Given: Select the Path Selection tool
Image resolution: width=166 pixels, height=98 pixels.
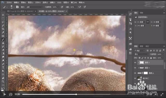Looking at the screenshot, I should pyautogui.click(x=3, y=71).
